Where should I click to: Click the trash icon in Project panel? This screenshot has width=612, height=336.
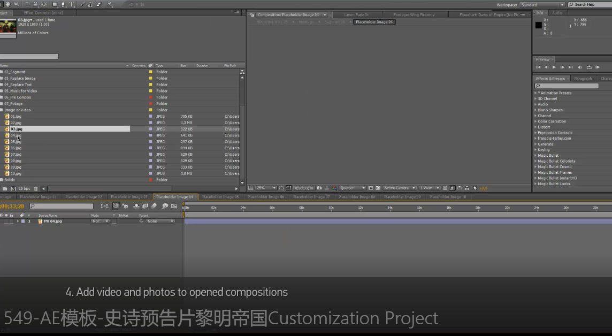pyautogui.click(x=36, y=188)
